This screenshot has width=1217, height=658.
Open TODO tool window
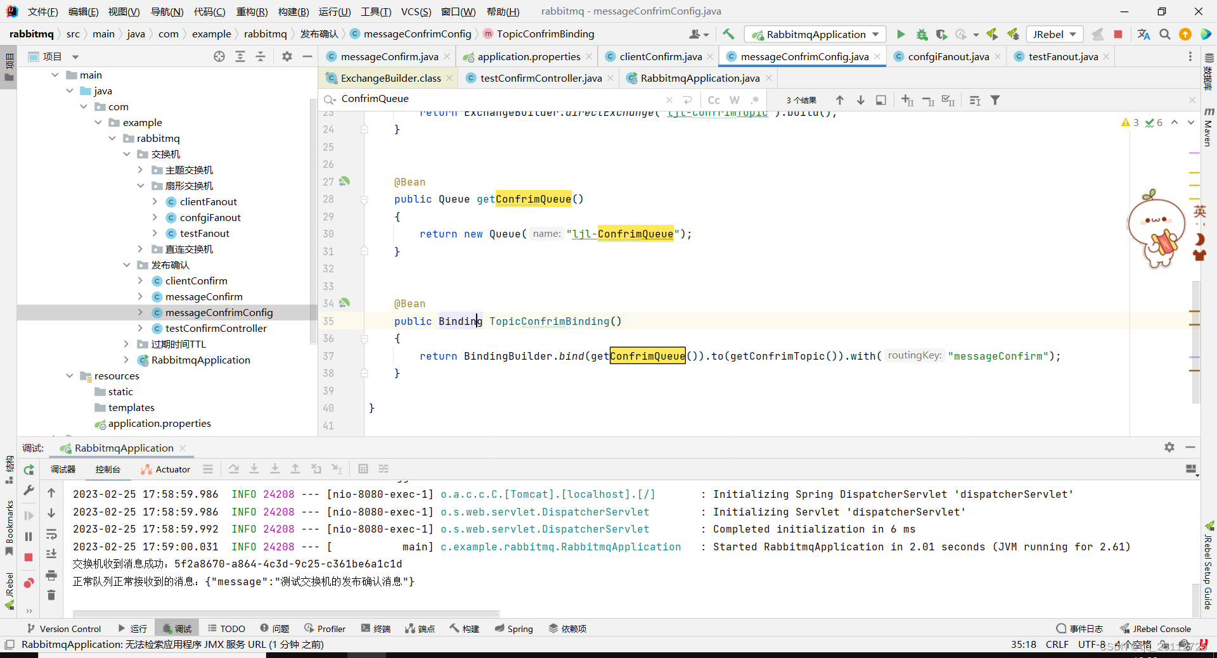pos(226,629)
